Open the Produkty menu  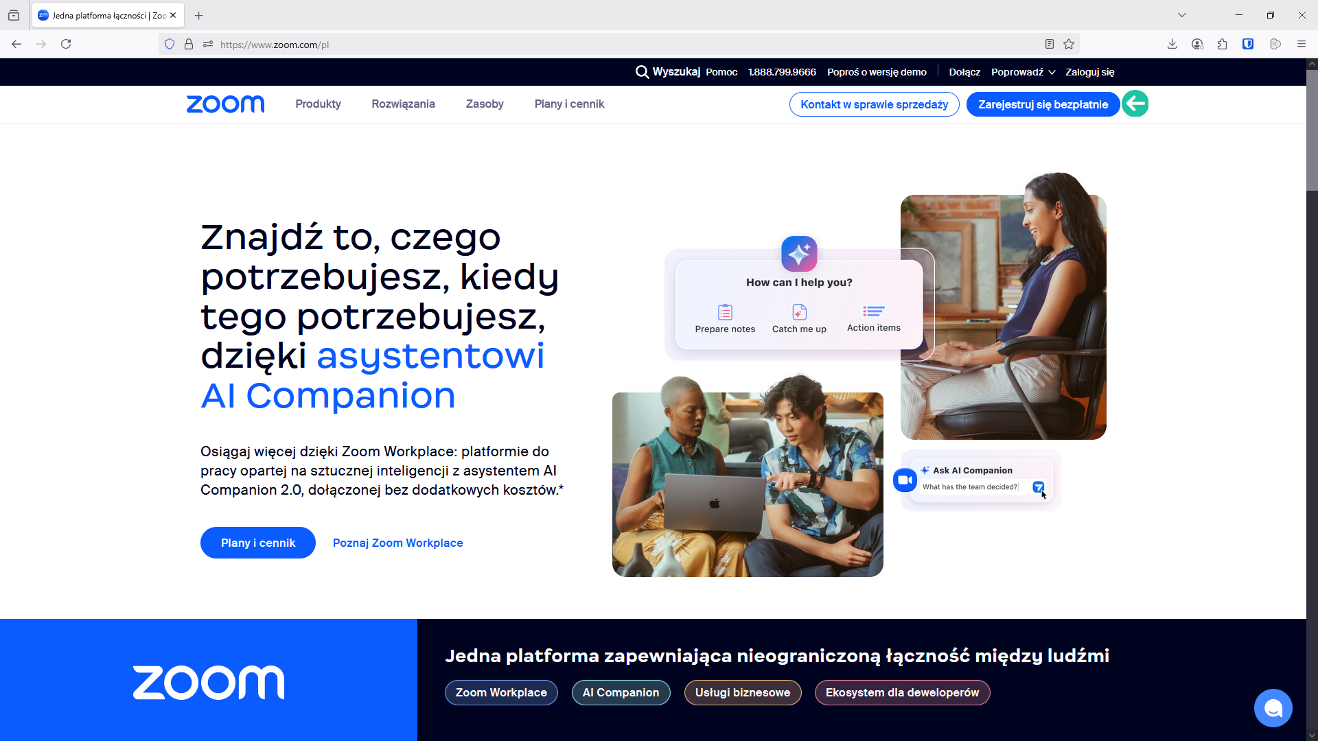point(318,104)
